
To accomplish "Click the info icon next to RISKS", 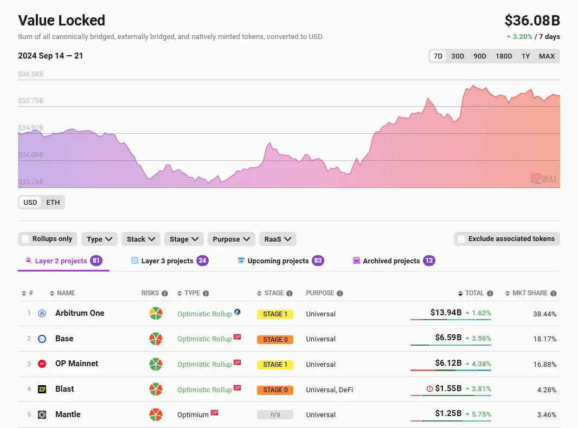I will pos(165,294).
